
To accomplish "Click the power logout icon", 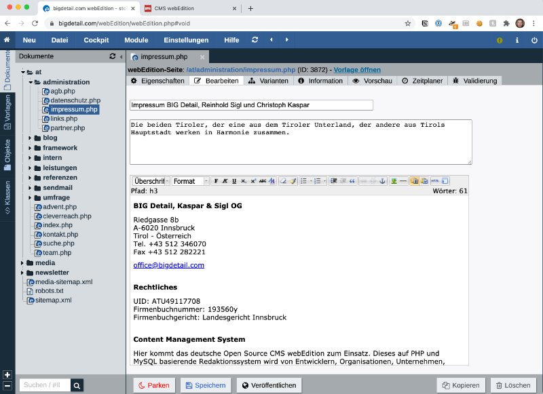I will point(534,40).
